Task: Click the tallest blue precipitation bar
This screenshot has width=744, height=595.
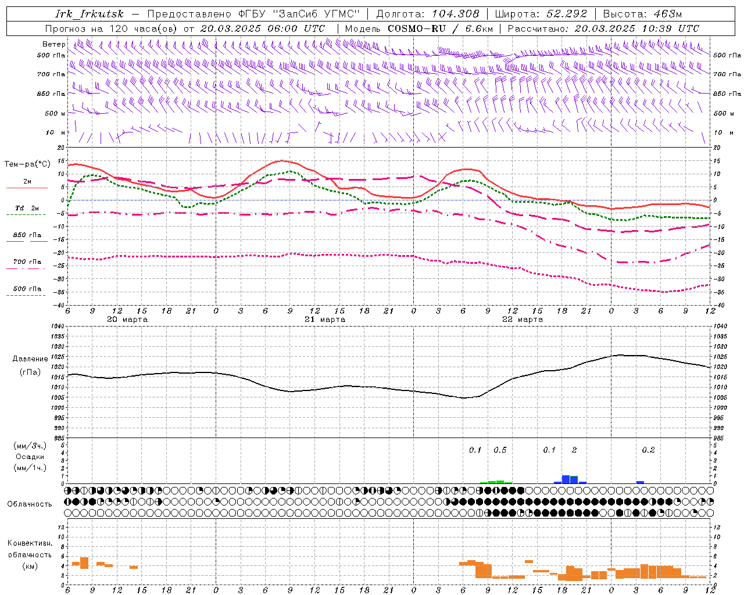Action: click(566, 479)
